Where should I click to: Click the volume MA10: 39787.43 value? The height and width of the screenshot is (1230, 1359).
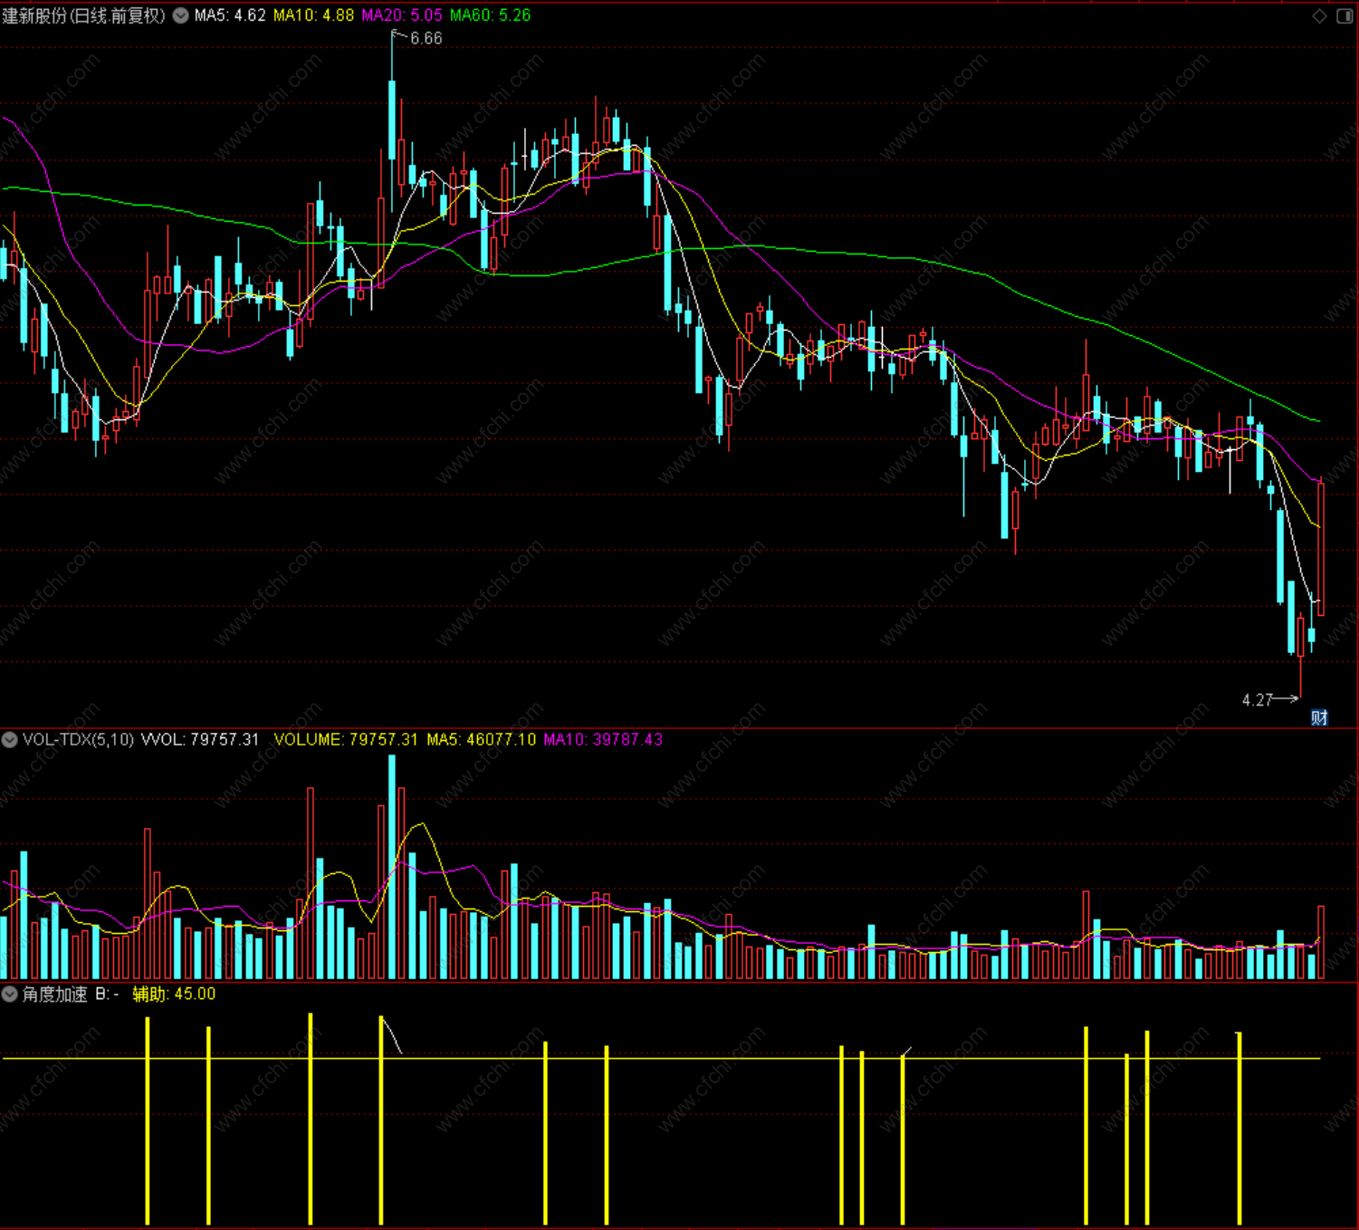[603, 740]
